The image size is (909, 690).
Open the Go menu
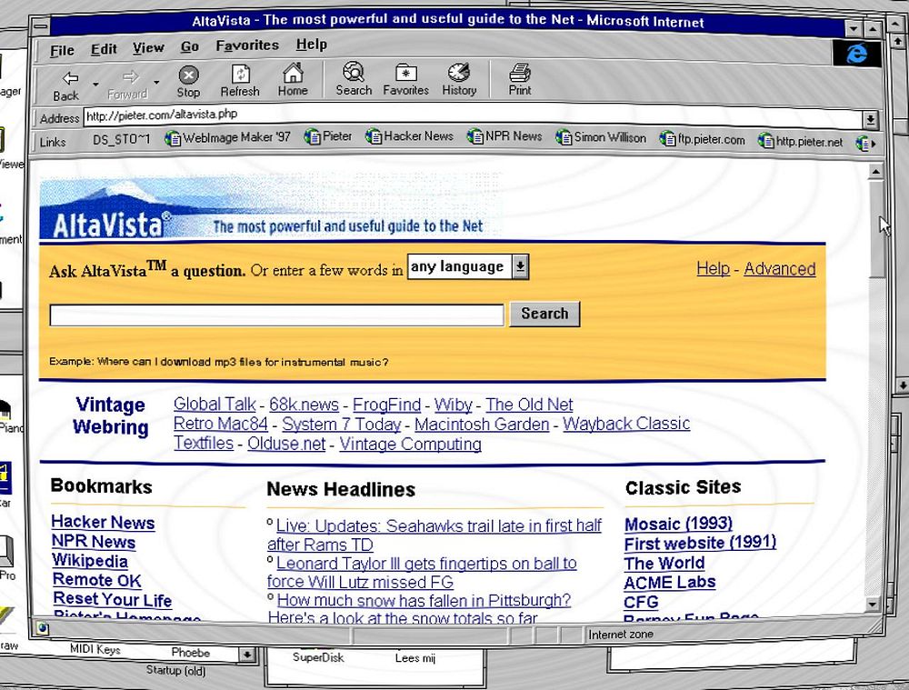click(x=190, y=47)
